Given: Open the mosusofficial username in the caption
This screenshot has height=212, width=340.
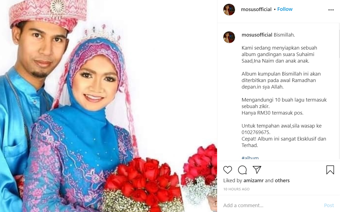Looking at the screenshot, I should coord(257,35).
